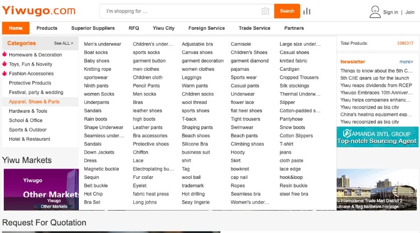The height and width of the screenshot is (233, 420).
Task: Open International Trade Mart District 2 thumbnail
Action: (x=377, y=189)
